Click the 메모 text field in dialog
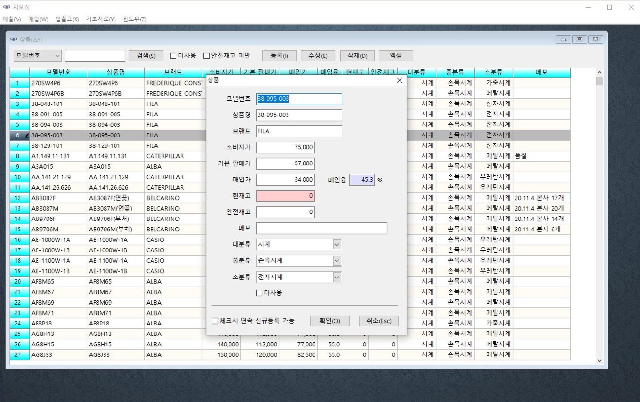Viewport: 640px width, 402px height. point(321,228)
